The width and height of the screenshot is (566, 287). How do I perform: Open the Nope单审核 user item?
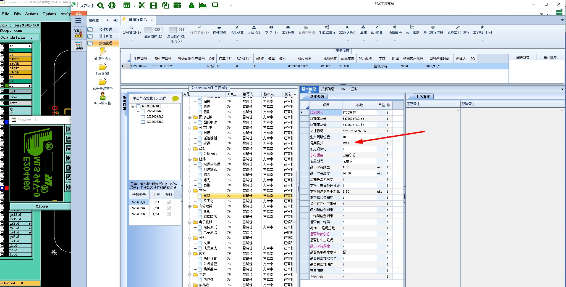(103, 99)
